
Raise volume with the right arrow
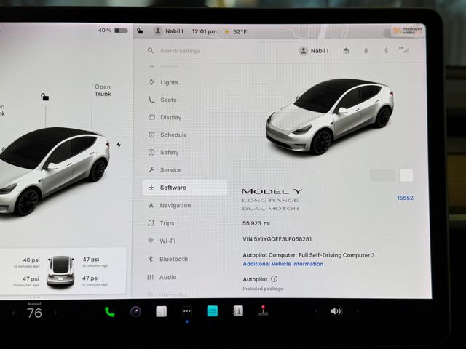[x=358, y=311]
